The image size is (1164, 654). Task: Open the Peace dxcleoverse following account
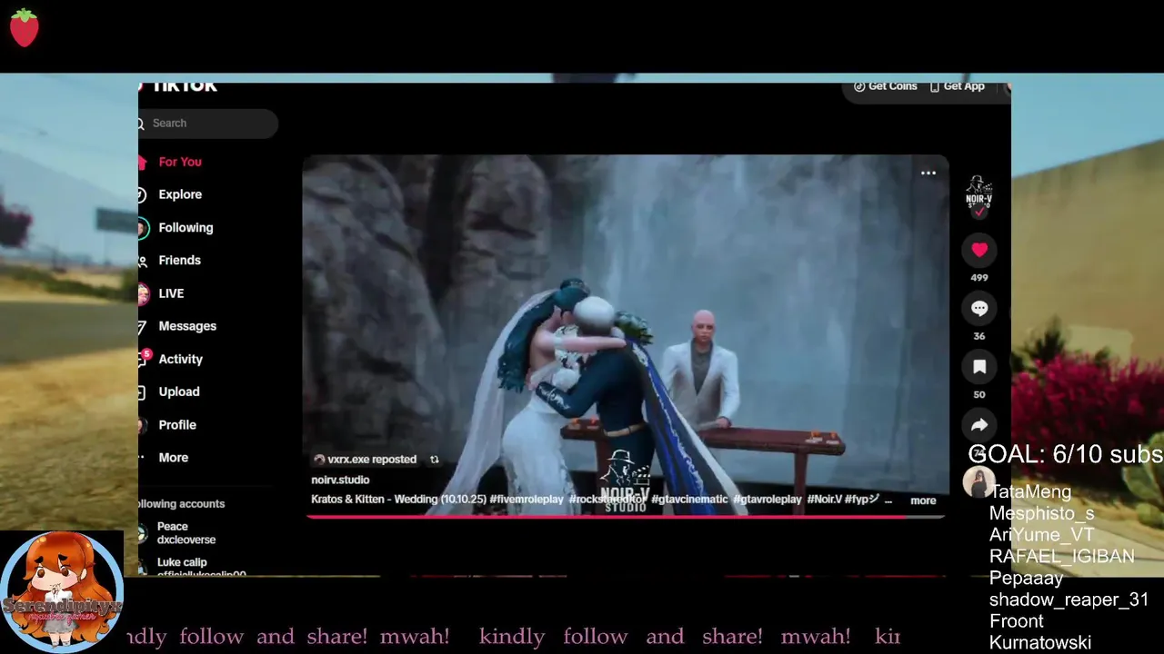click(186, 533)
